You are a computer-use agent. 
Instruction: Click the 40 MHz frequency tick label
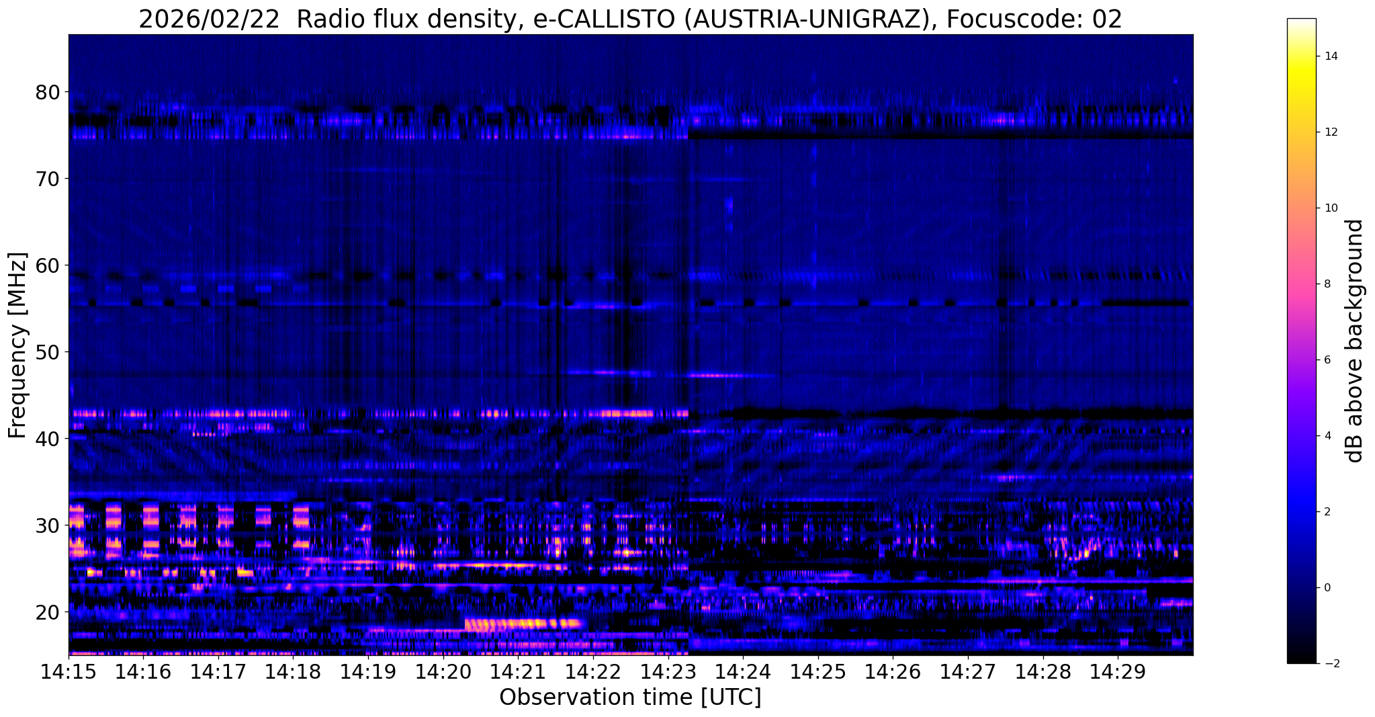[x=47, y=439]
